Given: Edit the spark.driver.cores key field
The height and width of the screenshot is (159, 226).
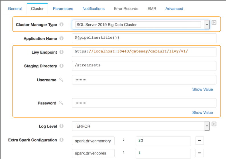Looking at the screenshot, I should point(93,153).
